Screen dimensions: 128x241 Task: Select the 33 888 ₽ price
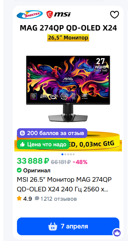(33, 161)
